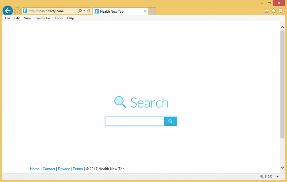Click the site favicon in address bar
This screenshot has height=182, width=287.
[x=25, y=11]
